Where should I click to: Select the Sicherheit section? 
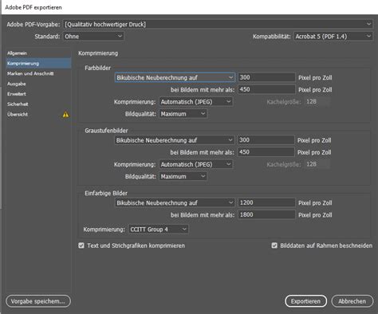[38, 104]
